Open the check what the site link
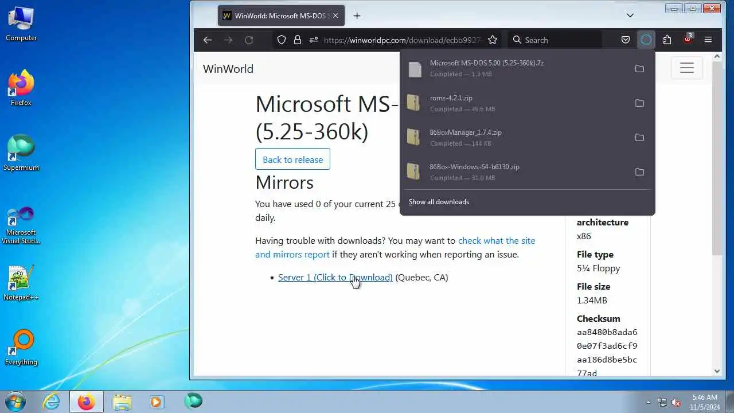This screenshot has width=734, height=413. (497, 241)
